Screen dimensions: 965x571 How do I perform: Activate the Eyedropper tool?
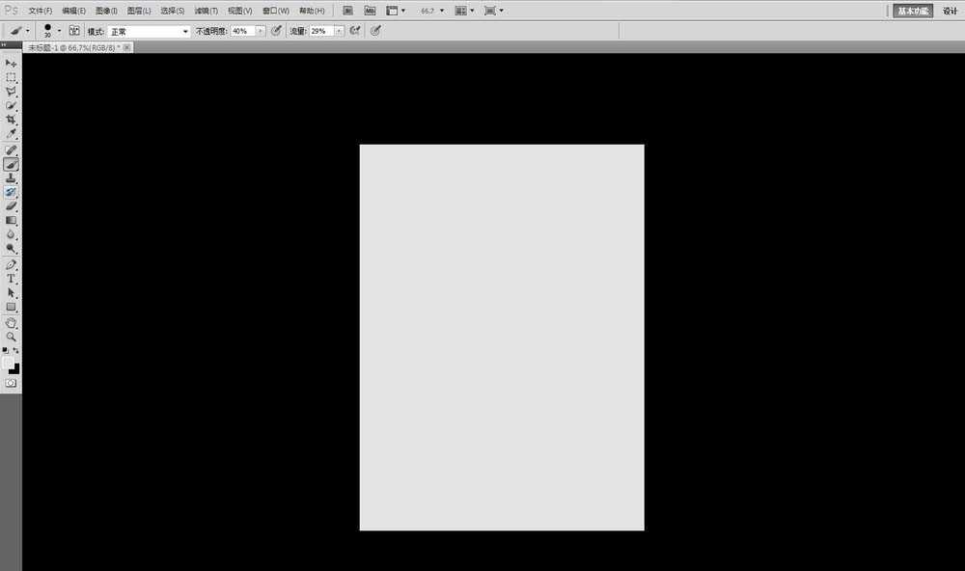pos(12,134)
